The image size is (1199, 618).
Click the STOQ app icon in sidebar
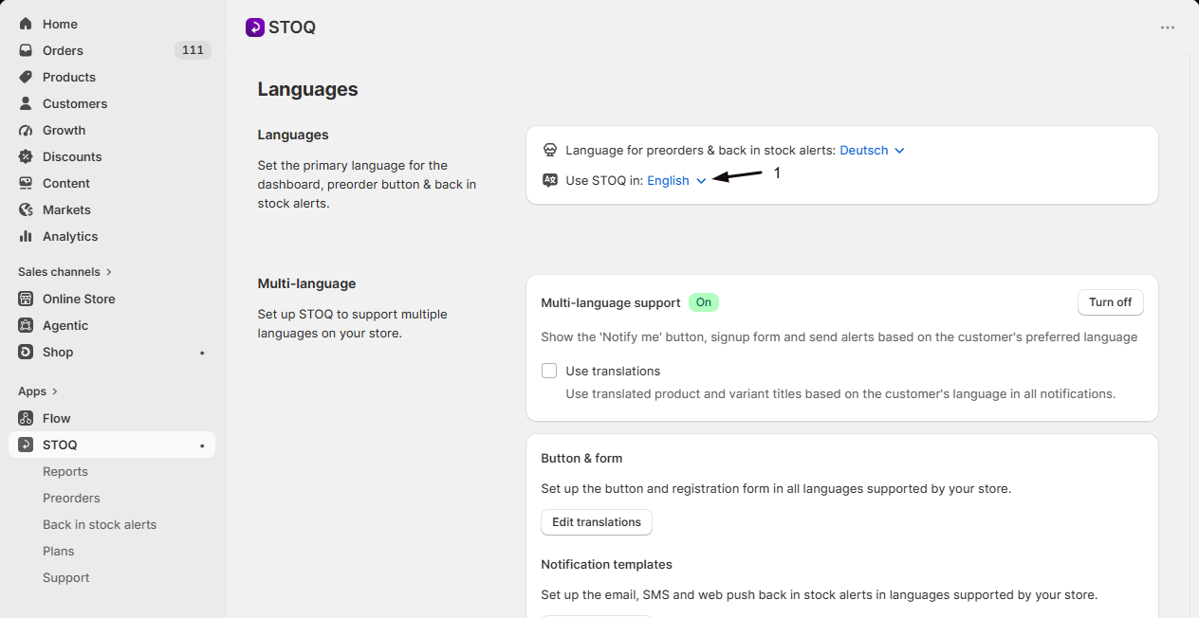[x=26, y=445]
